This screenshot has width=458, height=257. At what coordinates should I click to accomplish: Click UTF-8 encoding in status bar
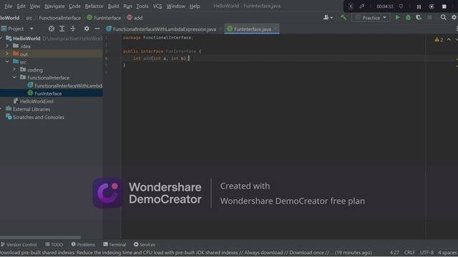427,253
